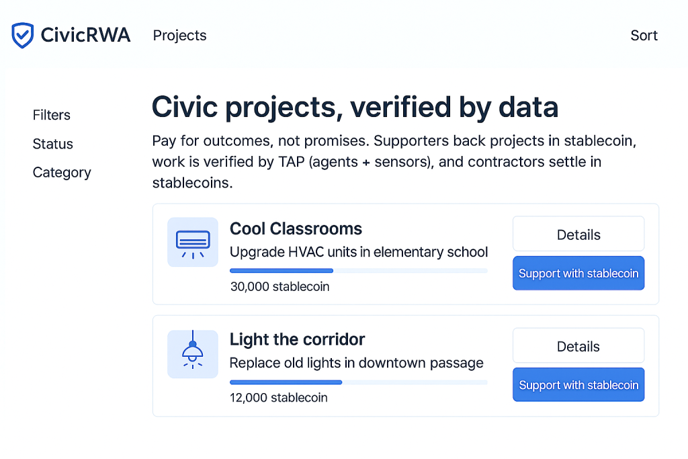Click the CivicRWA brand name text
Viewport: 688px width, 459px height.
coord(85,36)
